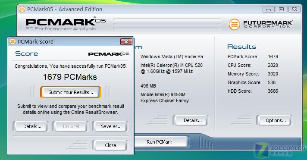
Task: Click the PCMARK05 logo in header
Action: click(x=66, y=21)
